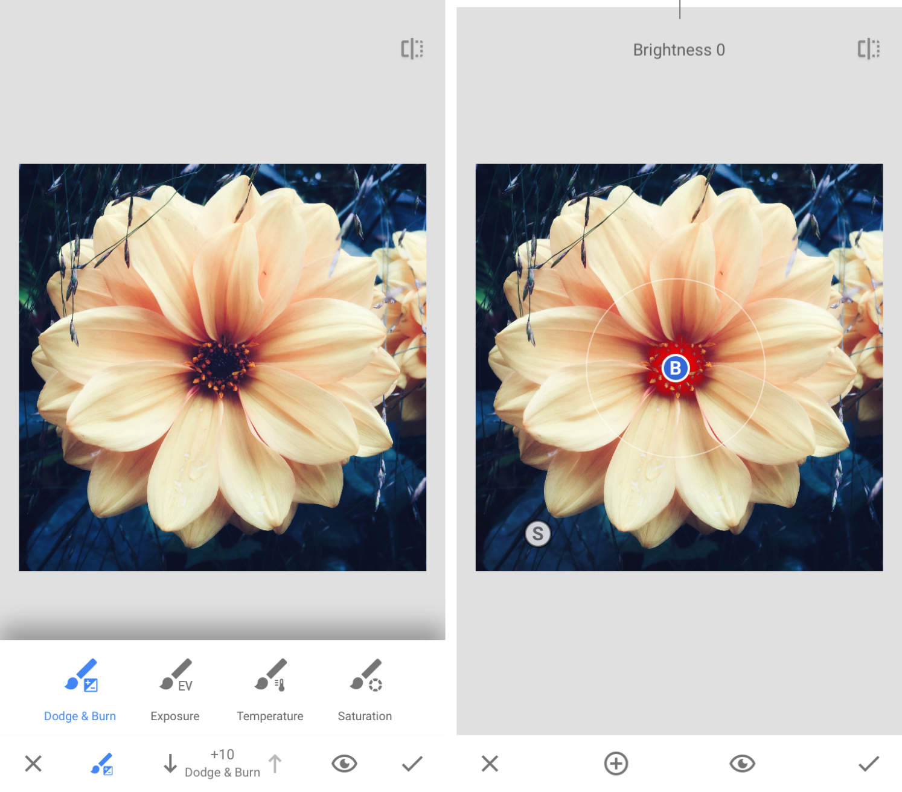The width and height of the screenshot is (902, 792).
Task: Select the B brightness point on the flower
Action: coord(676,366)
